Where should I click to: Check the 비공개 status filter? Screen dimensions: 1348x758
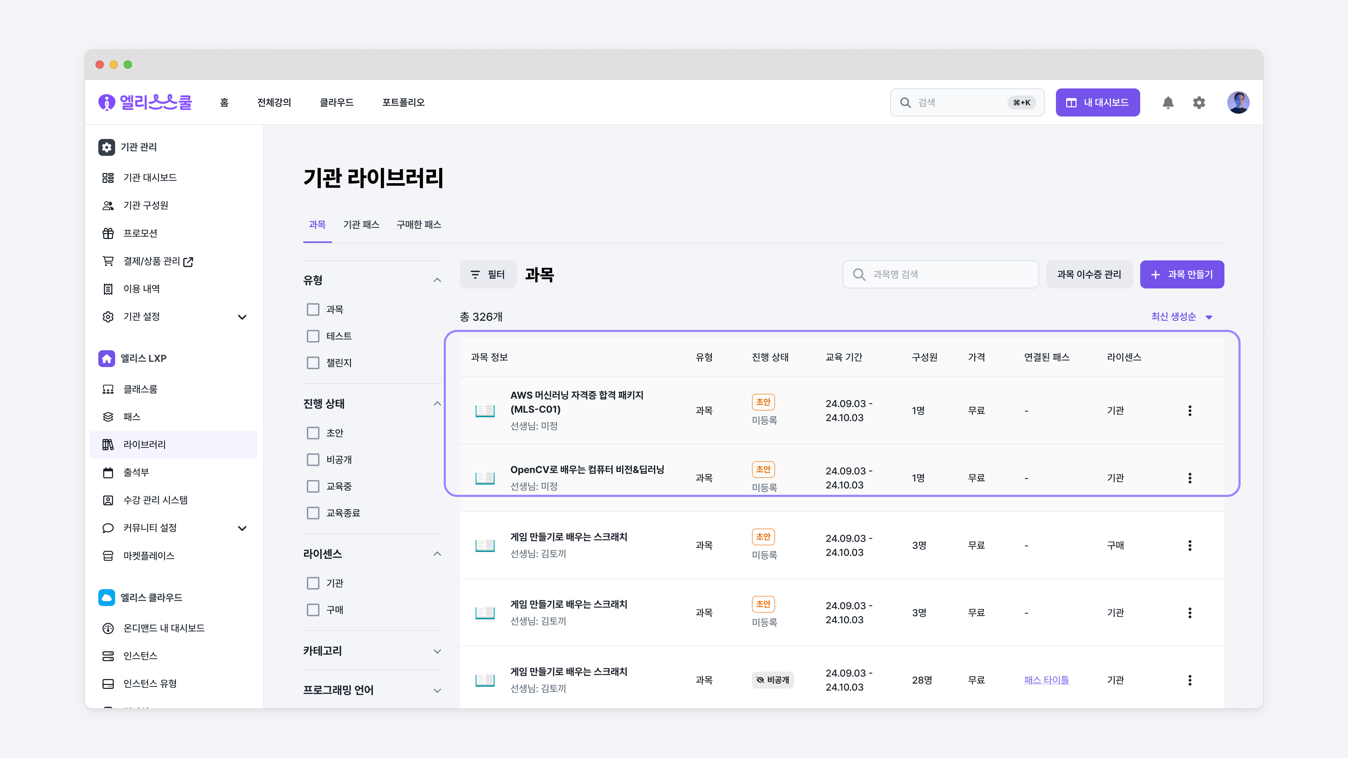pyautogui.click(x=313, y=460)
